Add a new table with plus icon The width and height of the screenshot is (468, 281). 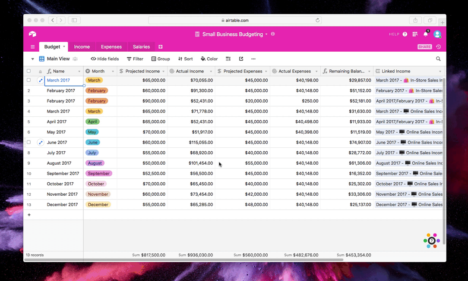click(160, 47)
